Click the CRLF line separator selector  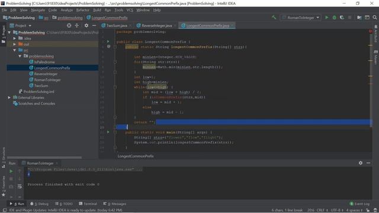(322, 210)
